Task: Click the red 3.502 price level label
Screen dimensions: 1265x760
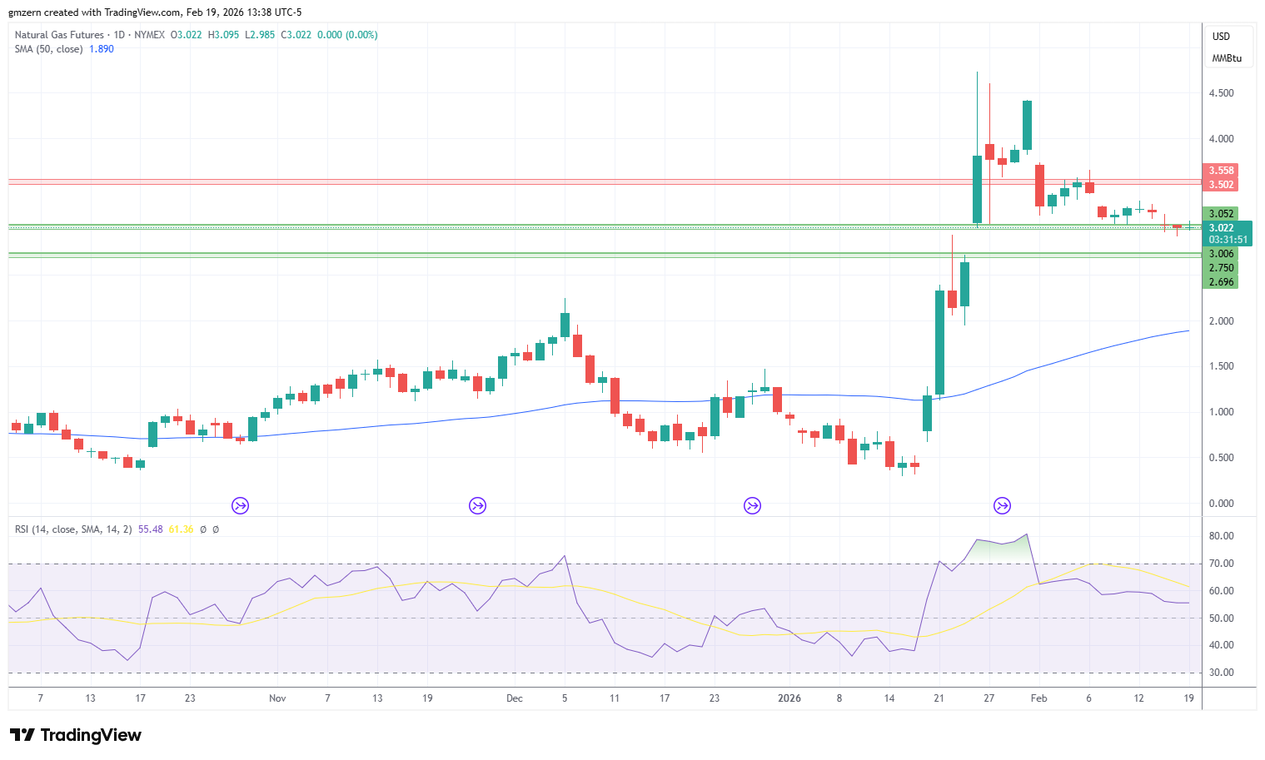Action: coord(1221,185)
